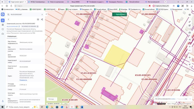Click the 'Развернуть' address link
Screen dimensions: 194x109
(23, 80)
